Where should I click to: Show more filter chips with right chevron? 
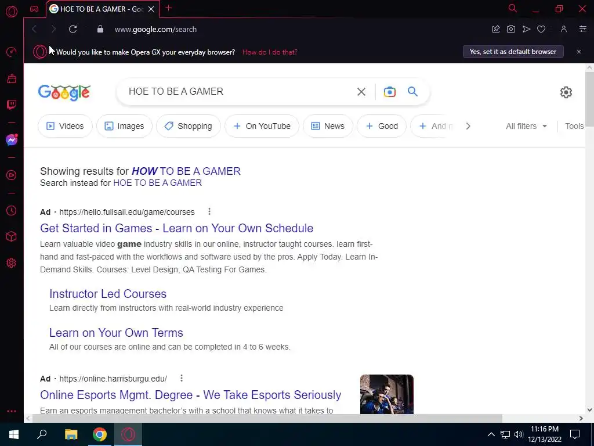coord(468,126)
